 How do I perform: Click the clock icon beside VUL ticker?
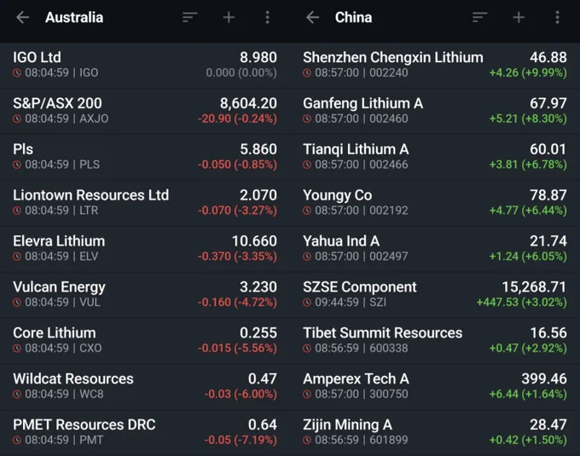click(17, 303)
